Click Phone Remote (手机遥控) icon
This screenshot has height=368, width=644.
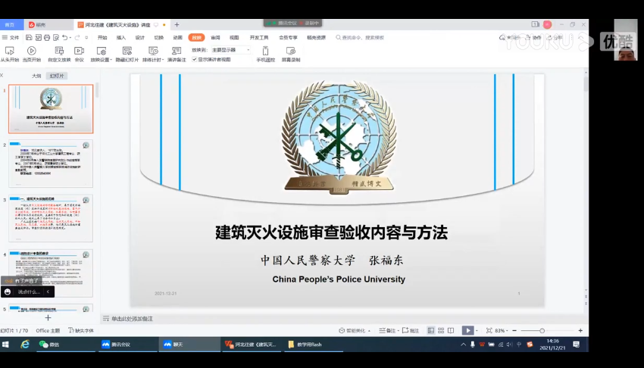pyautogui.click(x=265, y=51)
